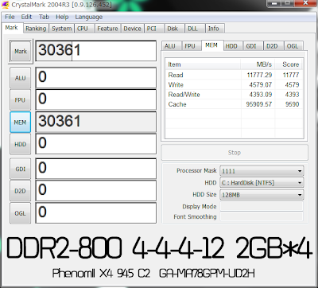Run the OGL benchmark
This screenshot has width=318, height=288.
[x=21, y=213]
